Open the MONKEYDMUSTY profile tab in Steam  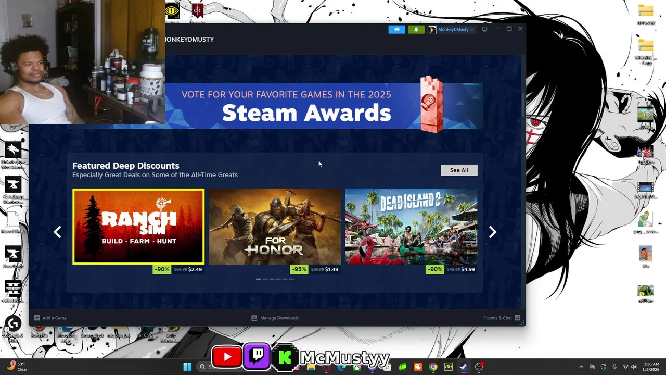[189, 40]
